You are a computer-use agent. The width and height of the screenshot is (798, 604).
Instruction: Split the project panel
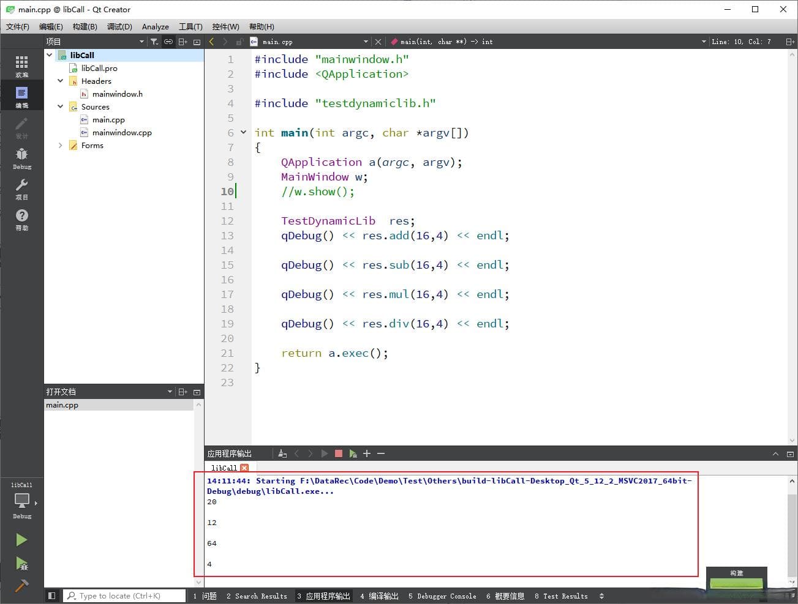183,42
